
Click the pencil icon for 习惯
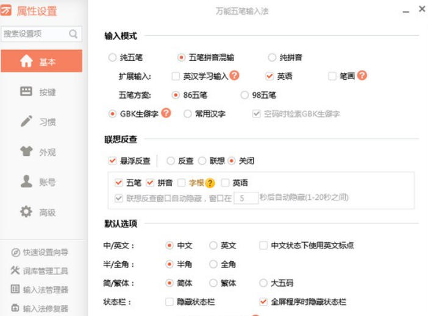pos(26,121)
